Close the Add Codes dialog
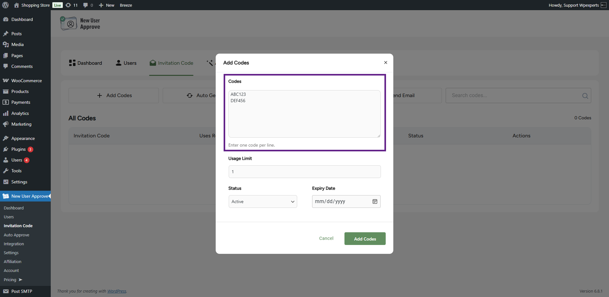Screen dimensions: 609x297 click(x=385, y=63)
